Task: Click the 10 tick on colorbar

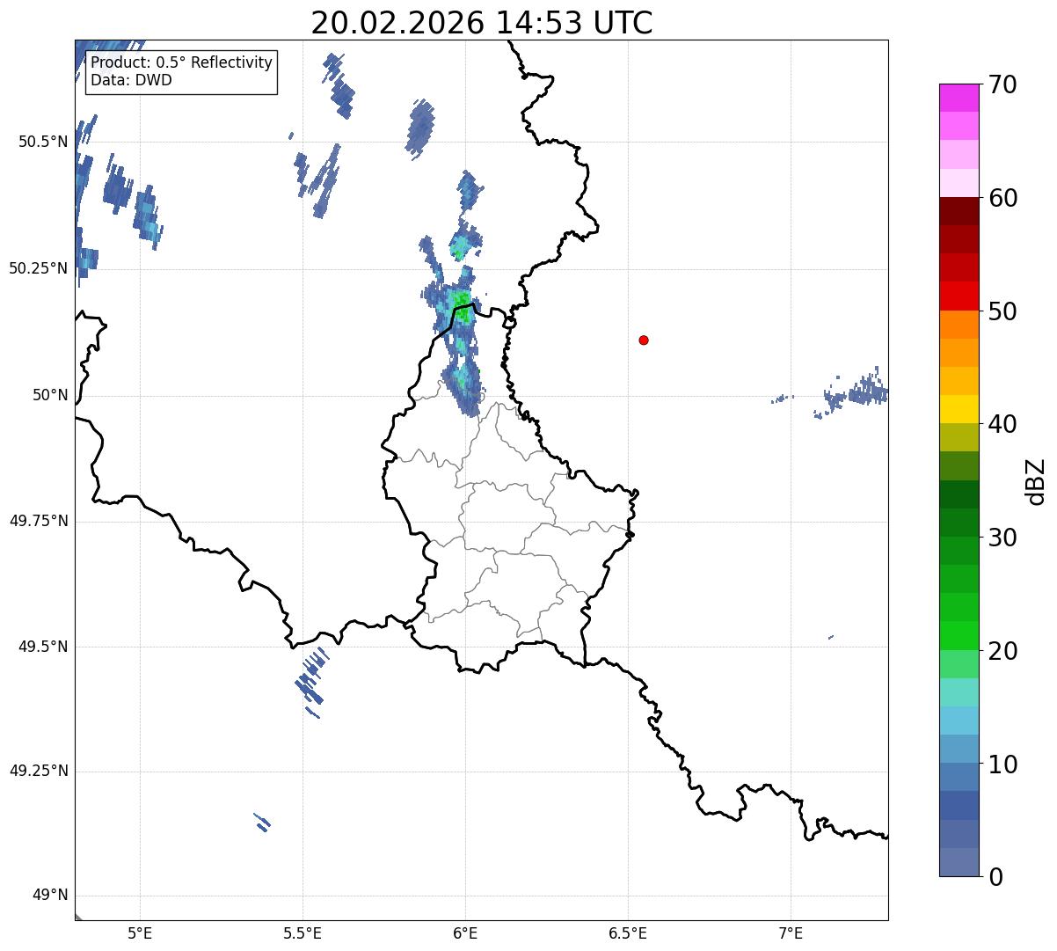Action: click(x=1002, y=764)
